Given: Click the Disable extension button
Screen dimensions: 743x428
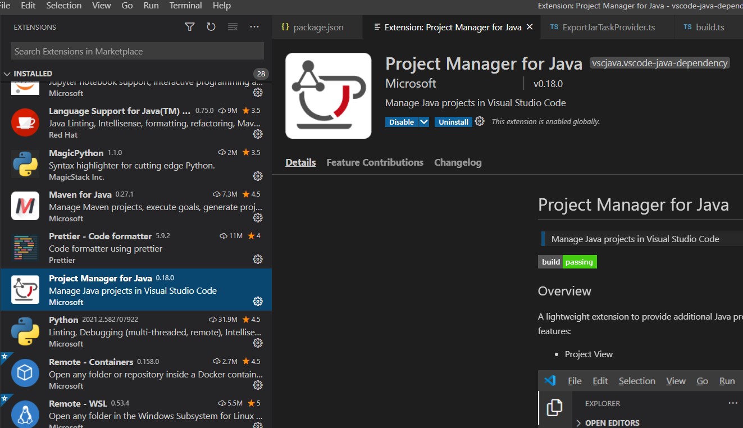Looking at the screenshot, I should pos(402,122).
